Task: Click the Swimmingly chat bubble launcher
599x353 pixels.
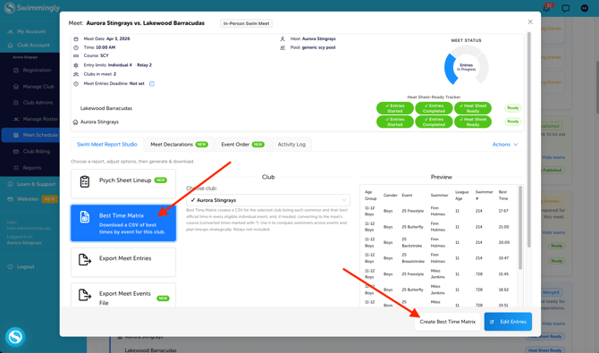Action: click(15, 337)
